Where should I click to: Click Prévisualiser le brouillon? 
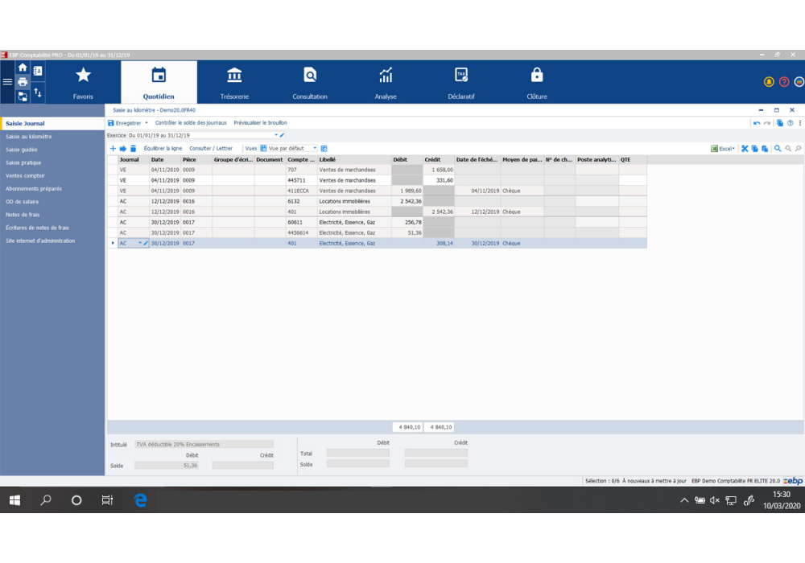click(x=260, y=123)
